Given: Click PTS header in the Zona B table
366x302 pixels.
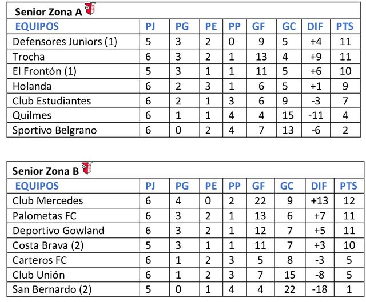Looking at the screenshot, I should click(344, 186).
